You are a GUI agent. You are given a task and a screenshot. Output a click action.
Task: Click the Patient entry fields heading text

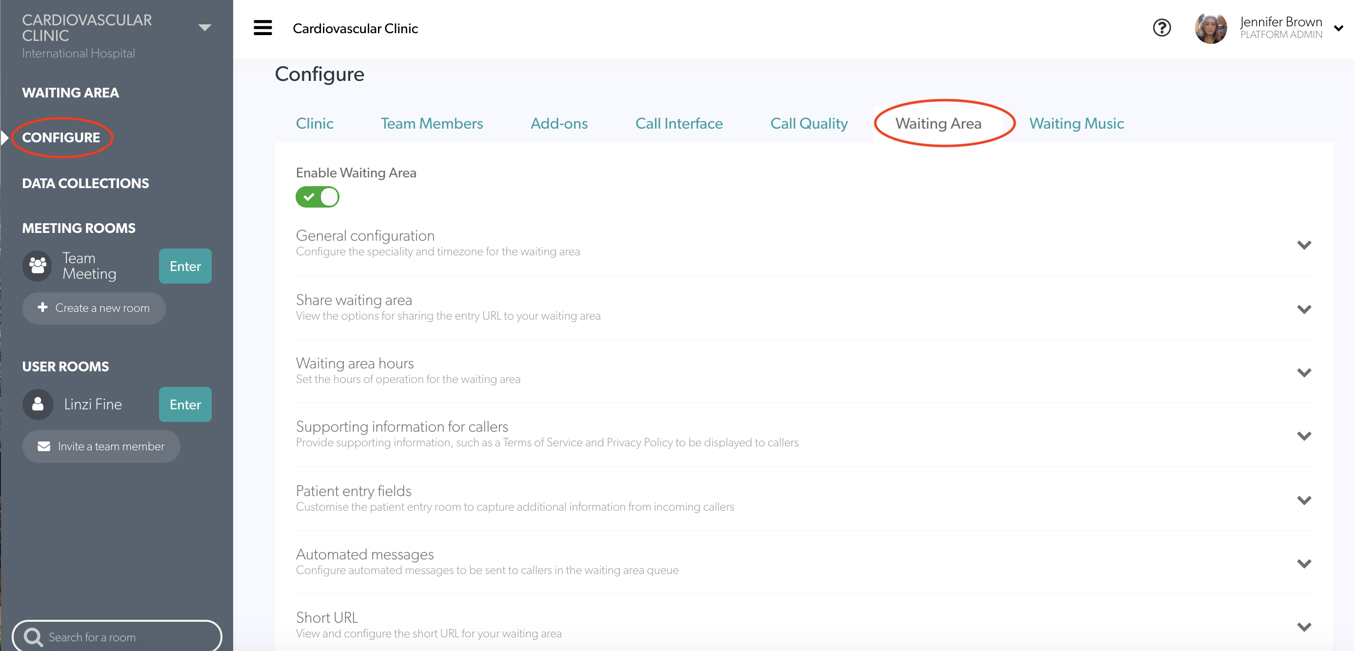click(x=353, y=491)
